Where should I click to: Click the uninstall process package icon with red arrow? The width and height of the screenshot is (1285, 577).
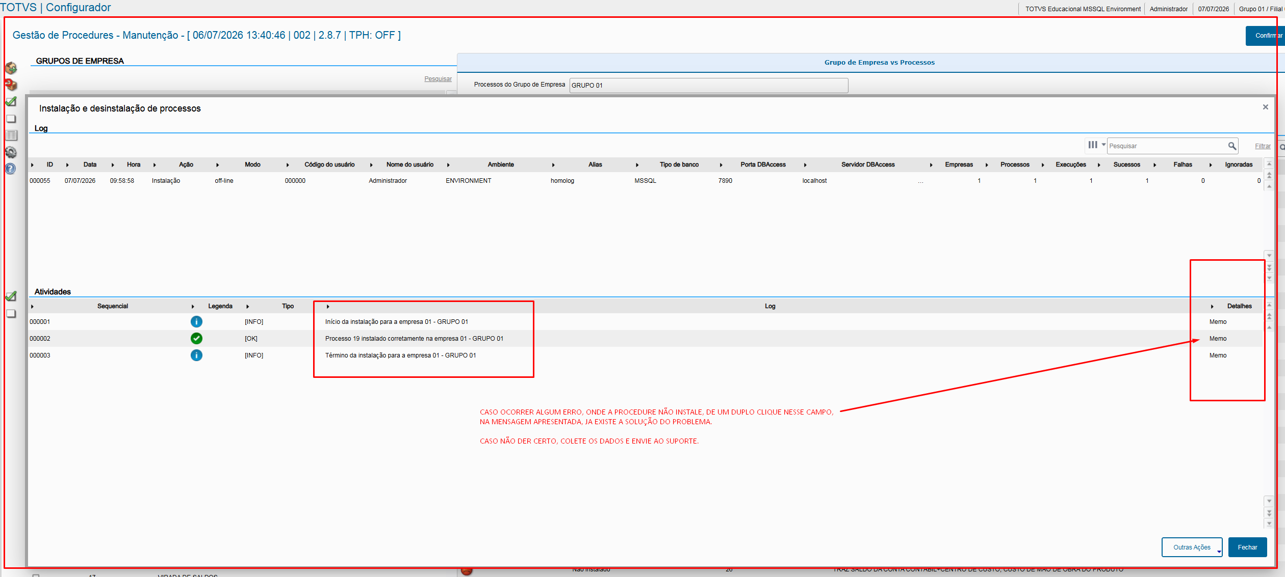click(x=11, y=85)
